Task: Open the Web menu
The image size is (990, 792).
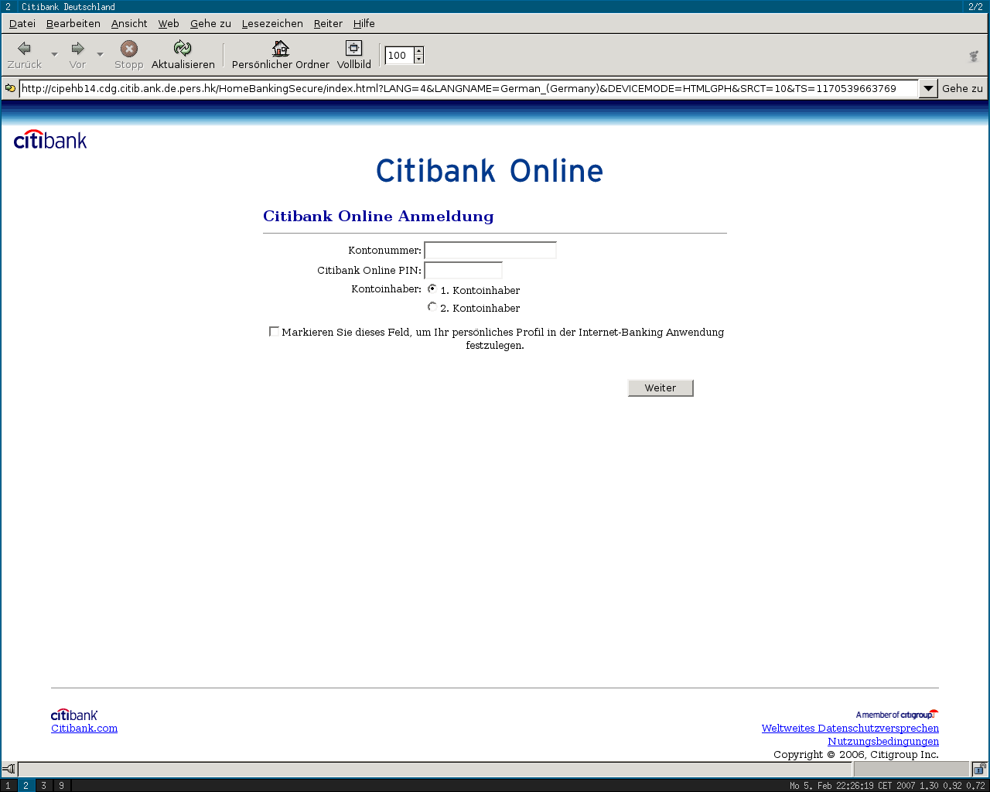Action: click(x=169, y=23)
